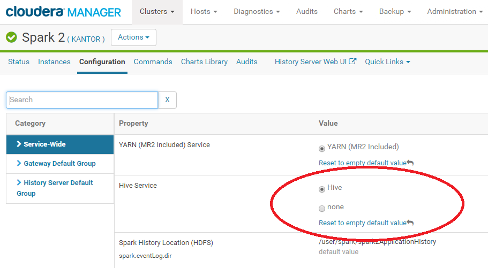Select the Hive radio button

[x=322, y=189]
